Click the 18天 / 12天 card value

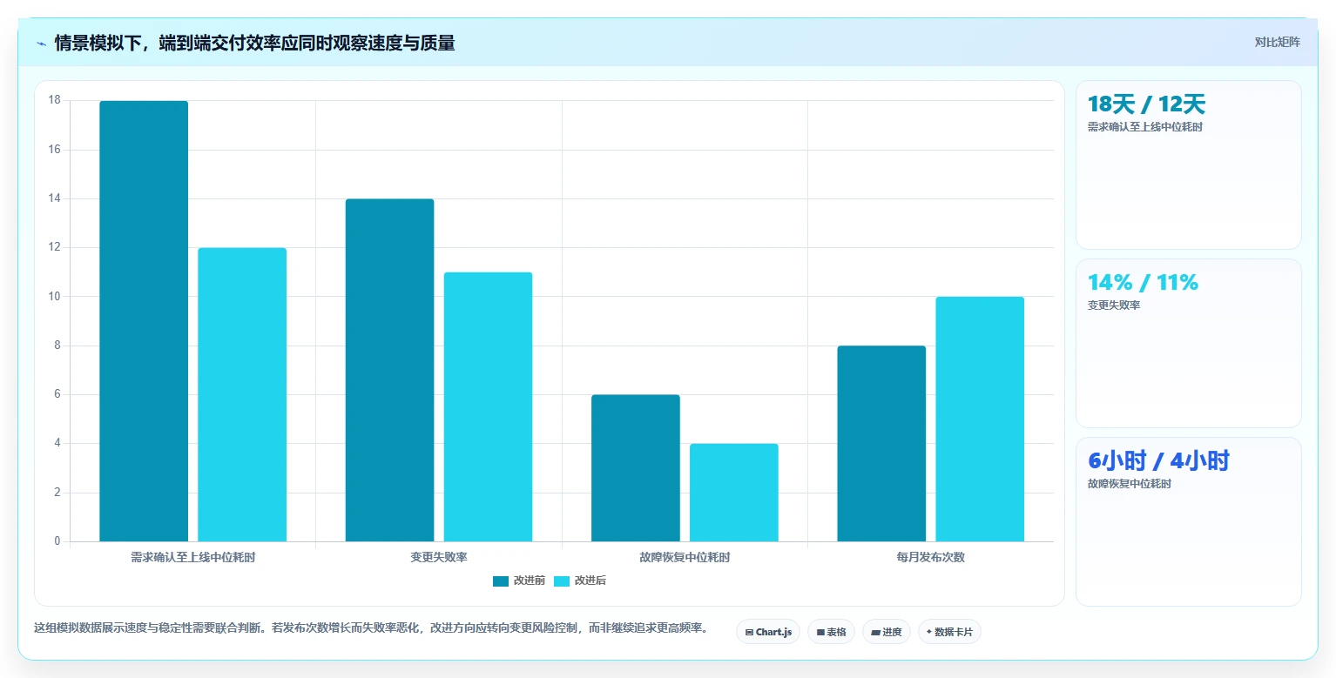tap(1146, 104)
